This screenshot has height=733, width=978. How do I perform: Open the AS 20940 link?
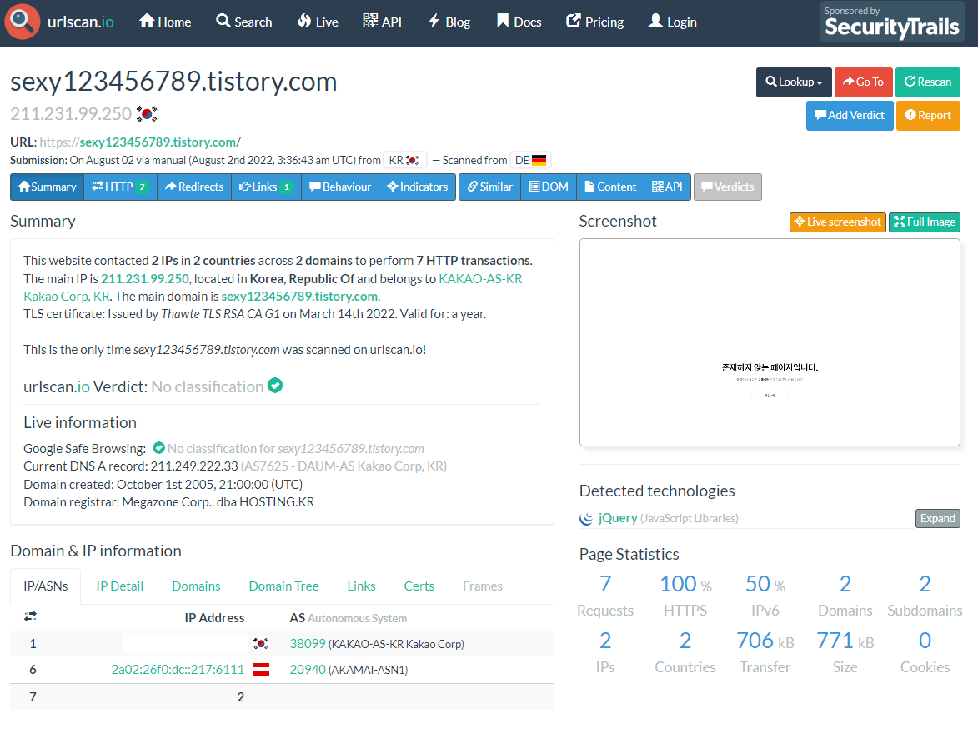point(308,670)
